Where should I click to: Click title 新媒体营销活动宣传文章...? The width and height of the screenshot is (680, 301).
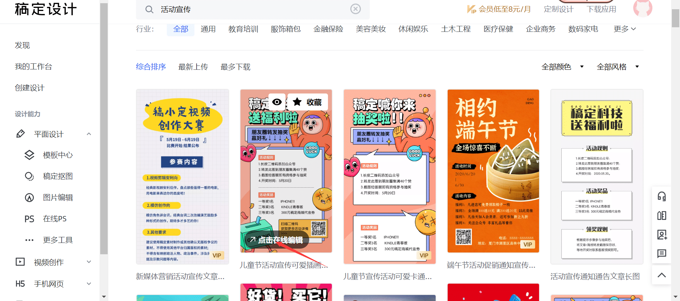[x=180, y=276]
